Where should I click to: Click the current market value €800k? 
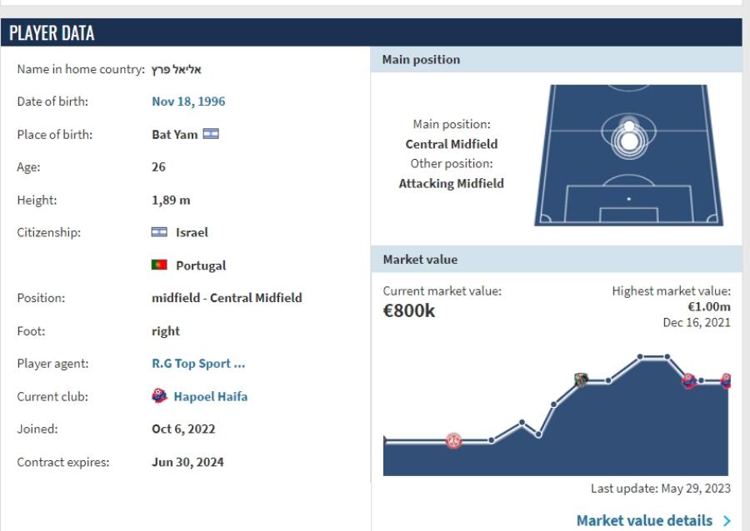pos(408,312)
